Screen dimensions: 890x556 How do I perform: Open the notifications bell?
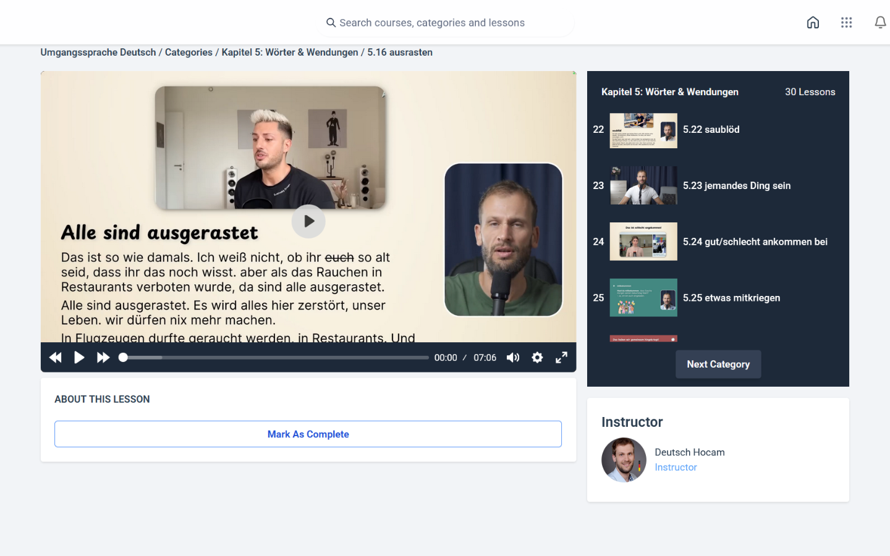(879, 23)
